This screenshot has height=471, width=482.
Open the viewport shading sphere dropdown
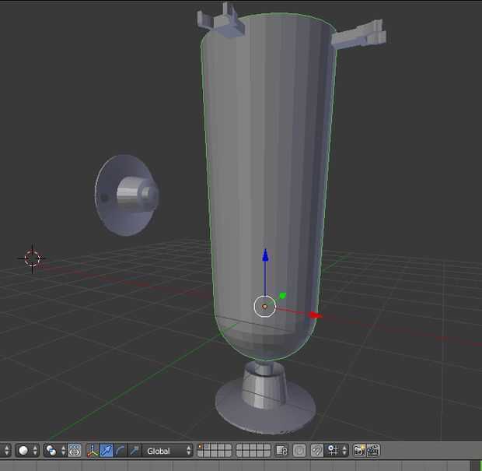pyautogui.click(x=28, y=451)
